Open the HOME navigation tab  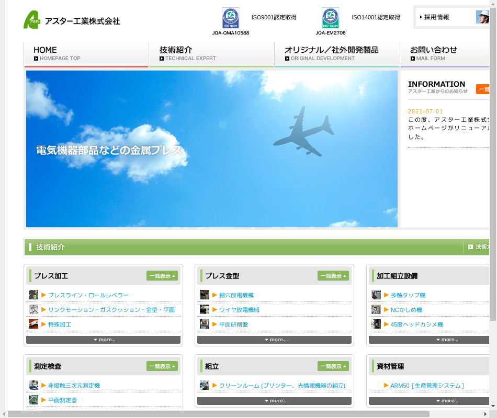click(86, 54)
